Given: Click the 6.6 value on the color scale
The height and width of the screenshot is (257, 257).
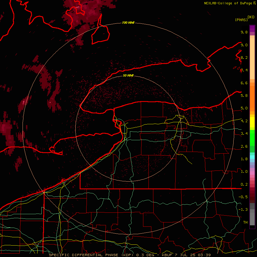Looking at the screenshot, I should pos(244,83).
